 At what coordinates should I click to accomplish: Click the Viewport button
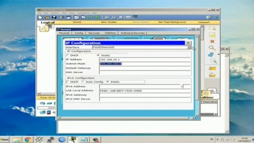click(204, 22)
